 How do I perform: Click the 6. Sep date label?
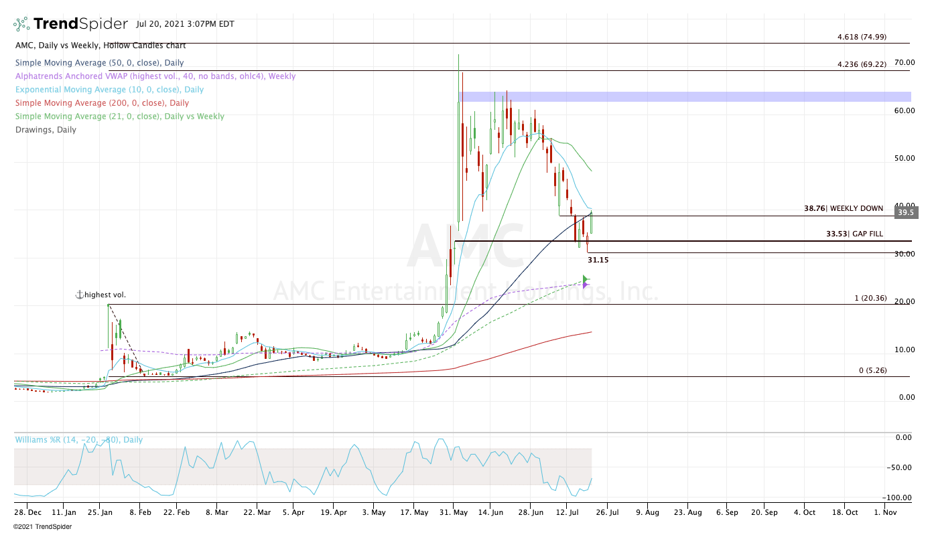point(726,512)
